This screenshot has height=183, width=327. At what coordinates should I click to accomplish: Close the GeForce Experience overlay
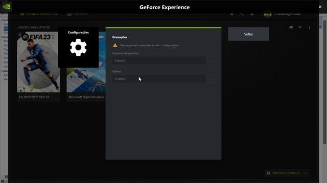tap(320, 7)
